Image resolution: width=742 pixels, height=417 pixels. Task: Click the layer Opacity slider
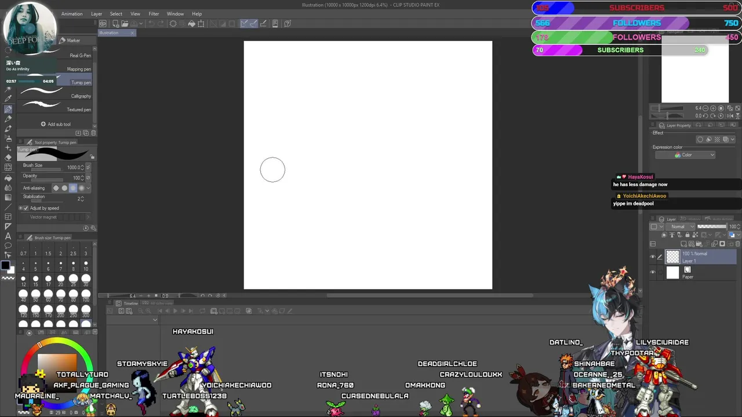point(712,226)
